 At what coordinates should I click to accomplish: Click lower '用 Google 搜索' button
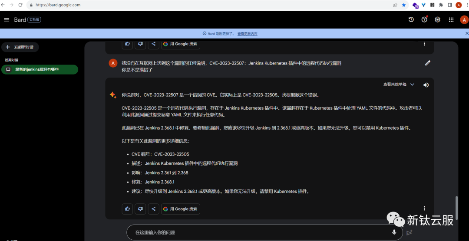(x=181, y=209)
